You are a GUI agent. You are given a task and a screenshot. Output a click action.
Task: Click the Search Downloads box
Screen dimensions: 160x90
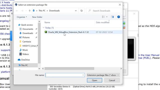(104, 10)
